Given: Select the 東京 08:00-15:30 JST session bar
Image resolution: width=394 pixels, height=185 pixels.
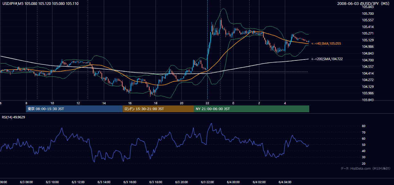Looking at the screenshot, I should click(74, 109).
